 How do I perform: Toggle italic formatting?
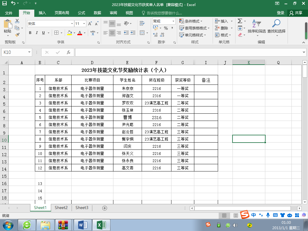(37, 33)
